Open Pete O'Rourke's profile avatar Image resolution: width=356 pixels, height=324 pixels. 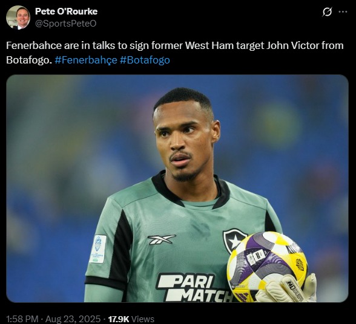18,18
